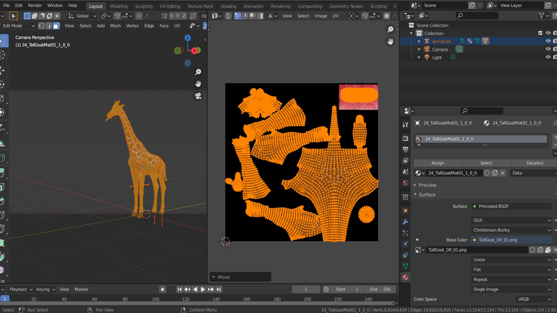The height and width of the screenshot is (313, 557).
Task: Toggle Collection visibility eye
Action: click(548, 33)
